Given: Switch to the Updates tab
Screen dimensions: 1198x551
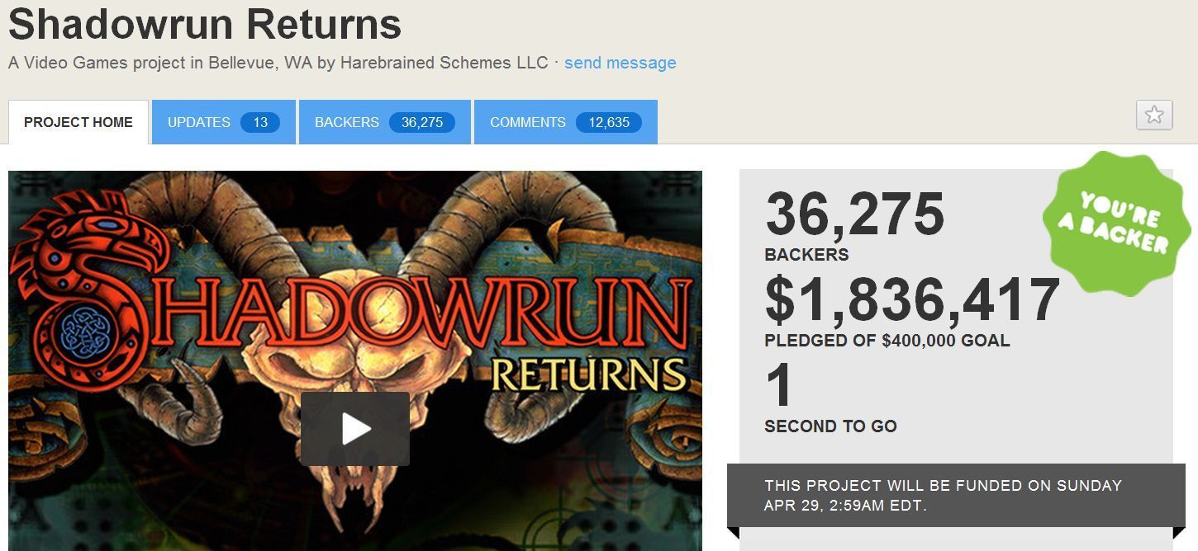Looking at the screenshot, I should point(223,122).
